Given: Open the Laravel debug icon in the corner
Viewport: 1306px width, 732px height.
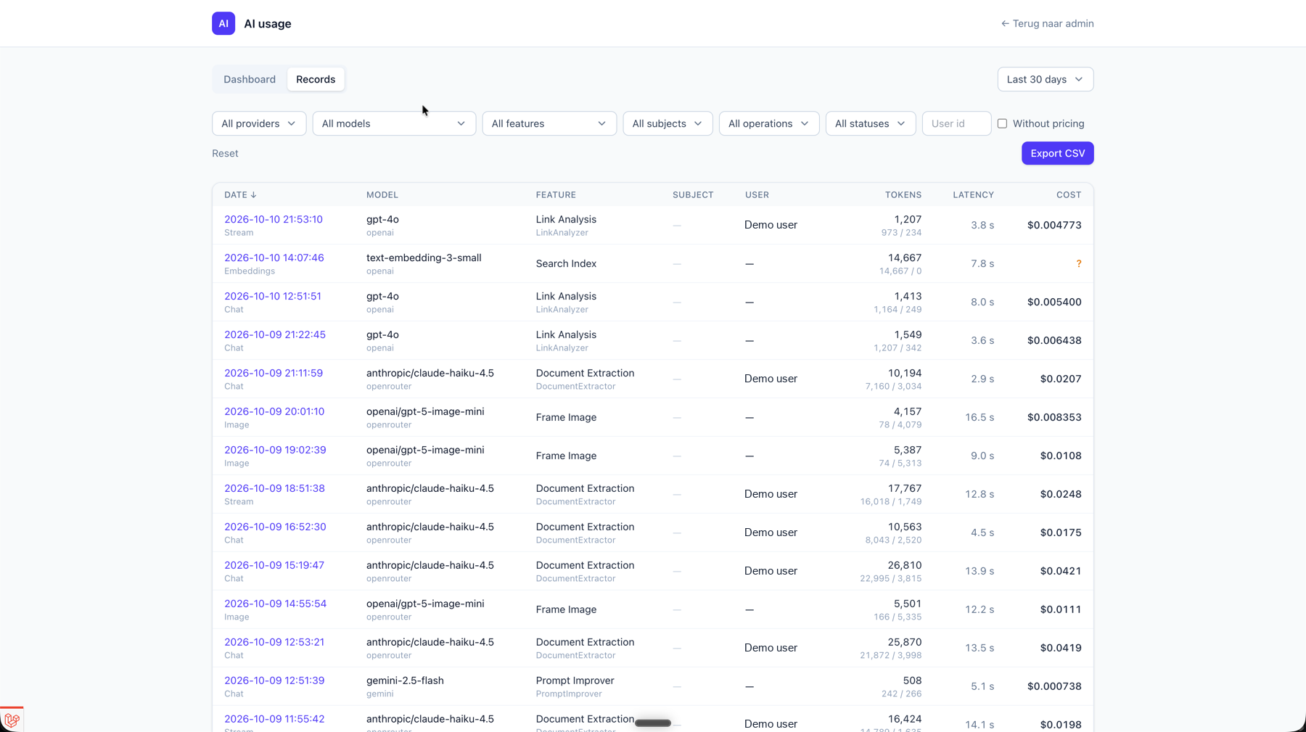Looking at the screenshot, I should [x=12, y=720].
